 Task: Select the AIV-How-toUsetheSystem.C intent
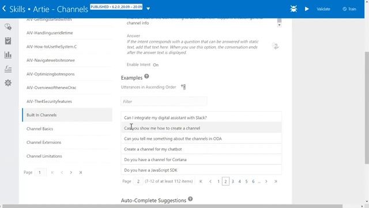tap(67, 47)
